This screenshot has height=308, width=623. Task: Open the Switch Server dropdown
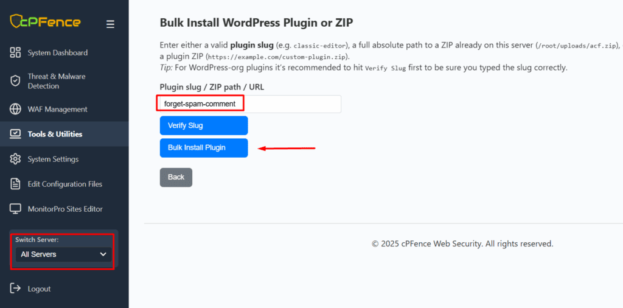tap(63, 254)
